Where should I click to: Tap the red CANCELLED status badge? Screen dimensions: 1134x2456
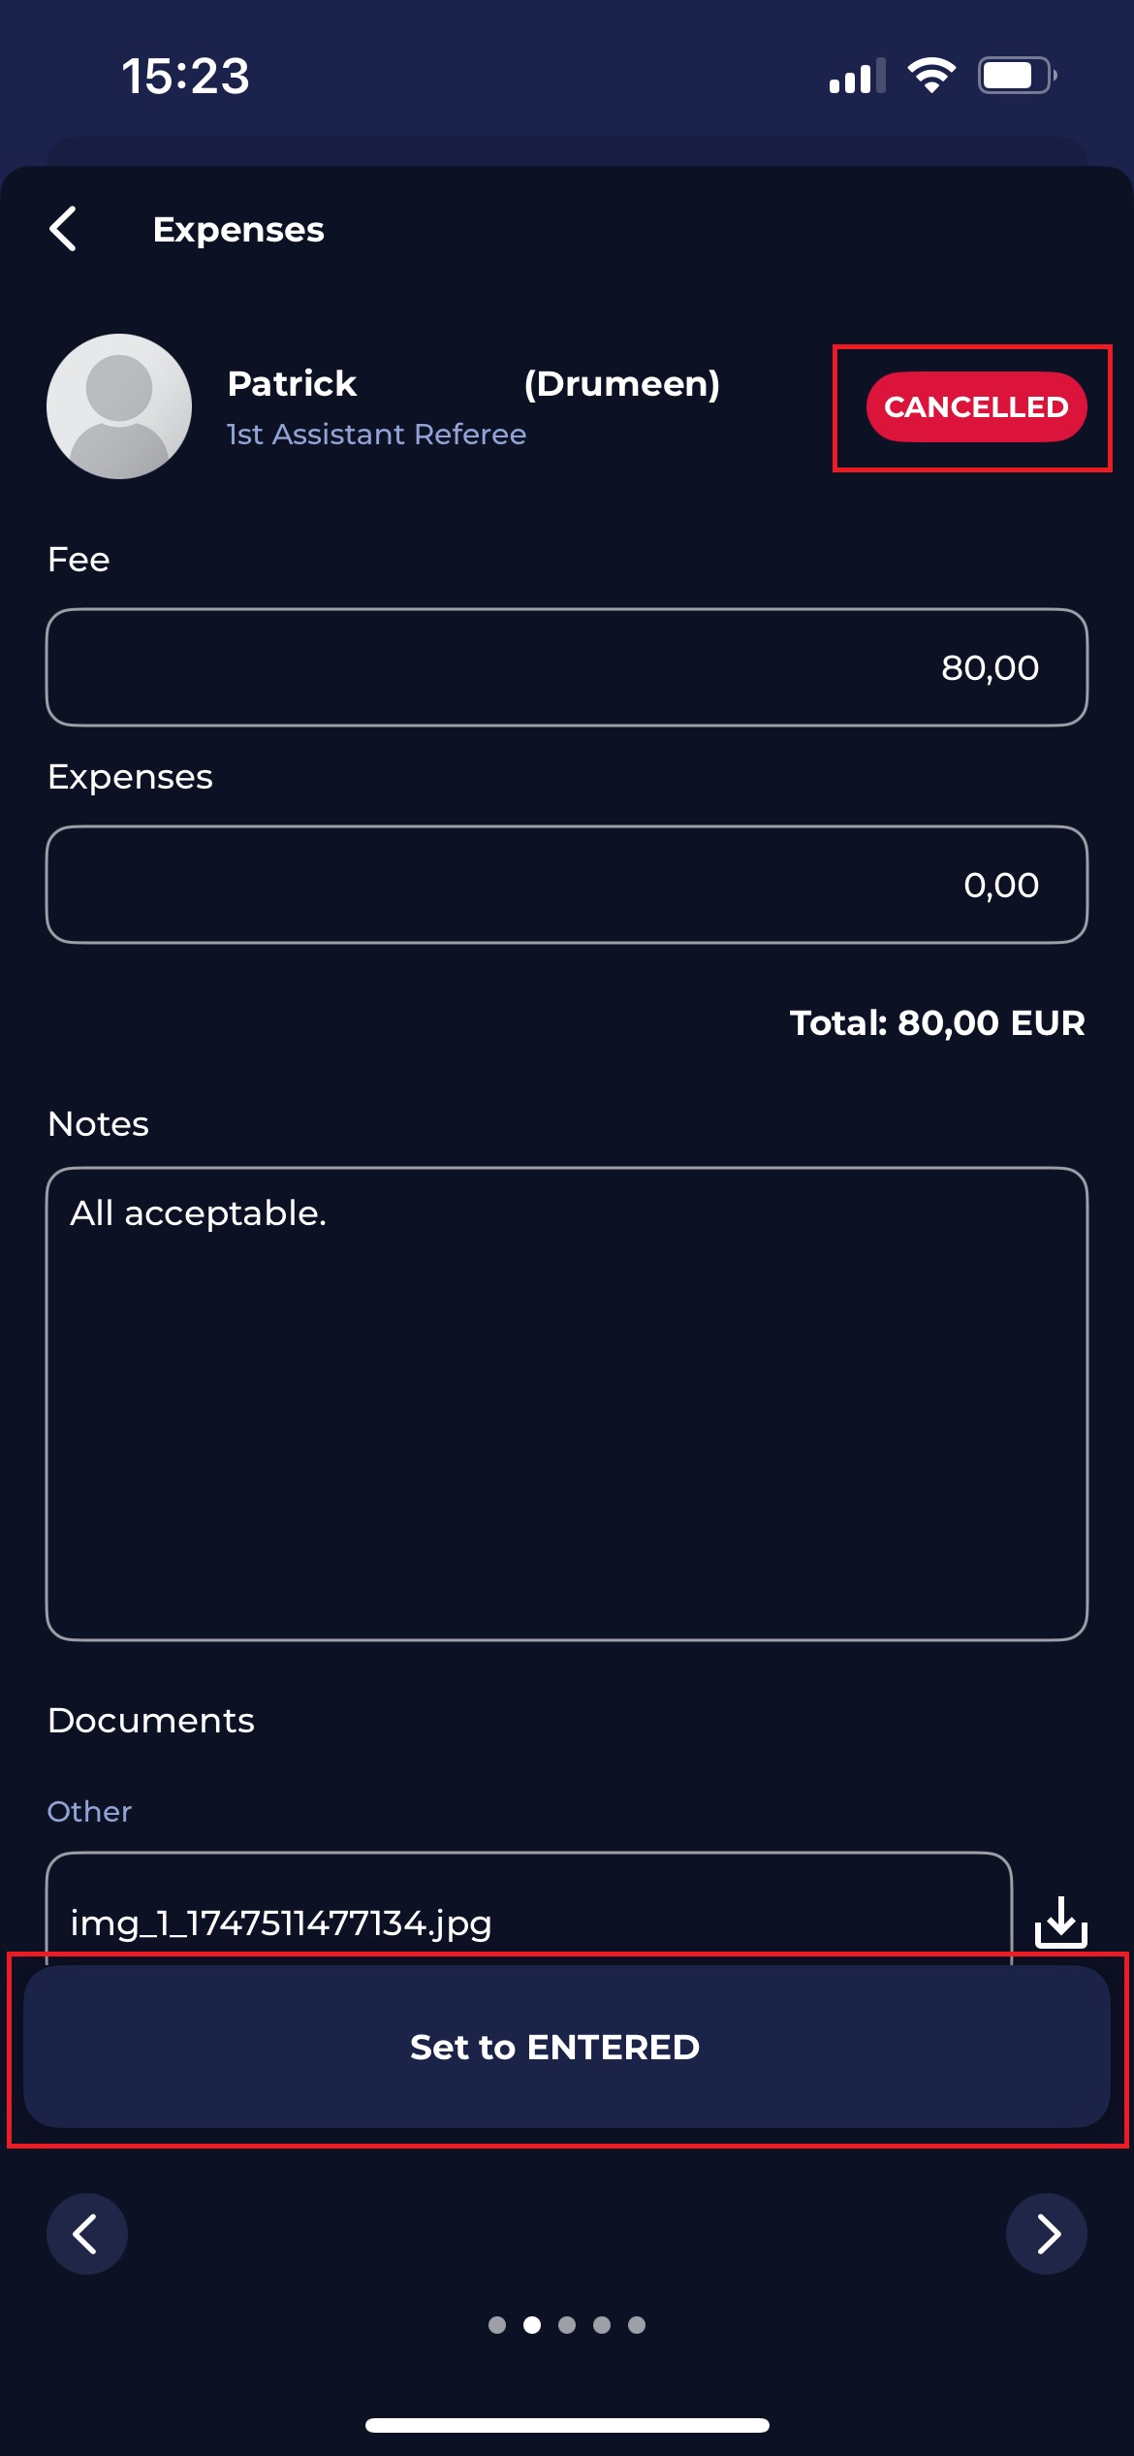coord(976,407)
